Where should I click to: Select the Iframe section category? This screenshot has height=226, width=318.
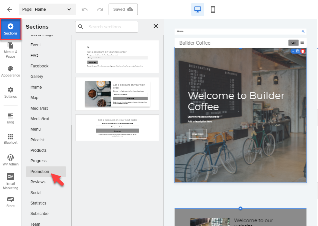(x=36, y=87)
